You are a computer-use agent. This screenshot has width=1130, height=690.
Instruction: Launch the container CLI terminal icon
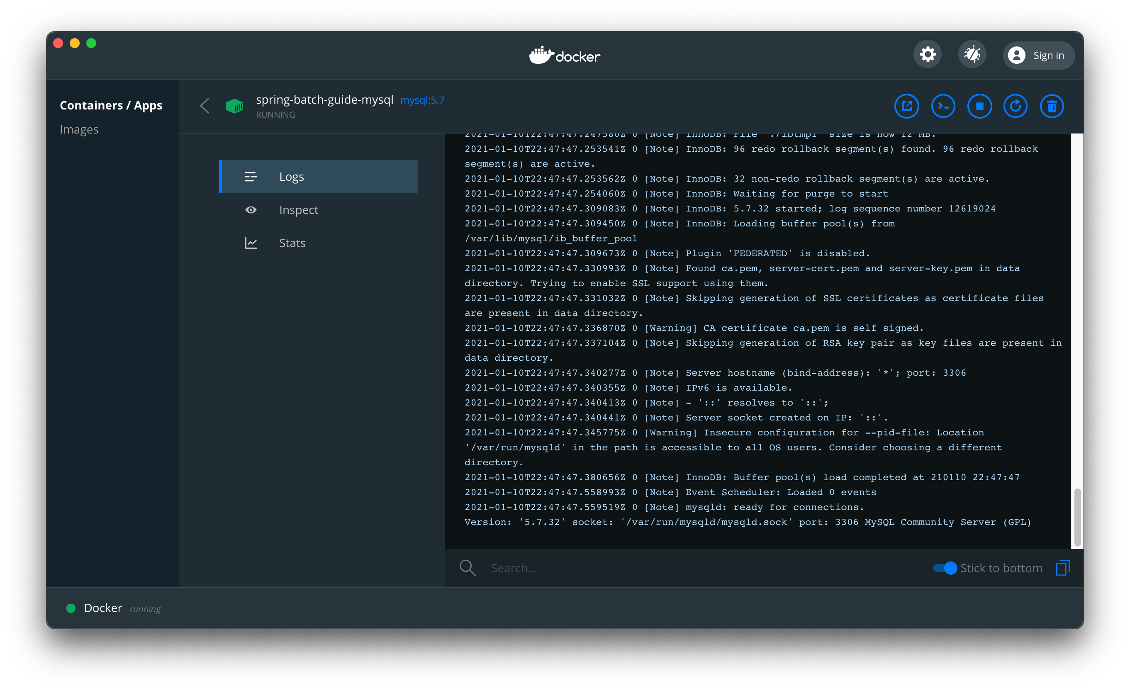pos(943,107)
